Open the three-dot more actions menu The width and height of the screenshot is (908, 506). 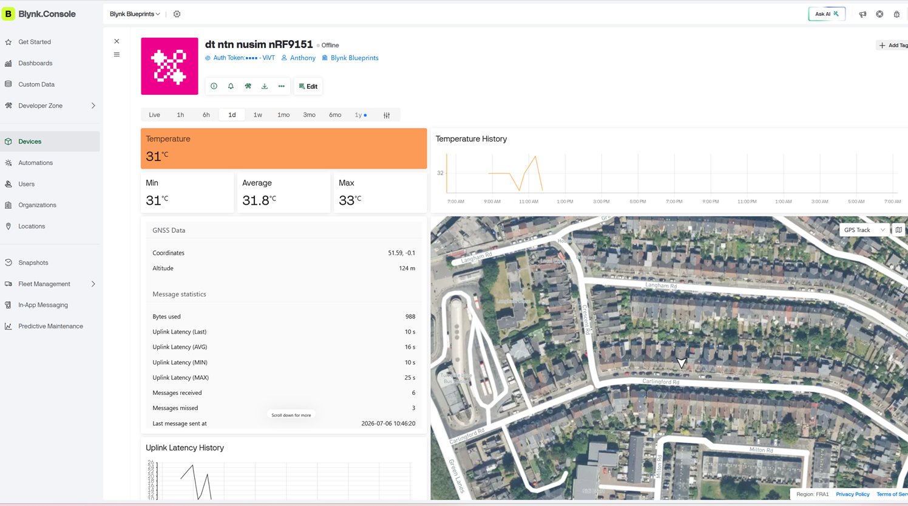[282, 86]
